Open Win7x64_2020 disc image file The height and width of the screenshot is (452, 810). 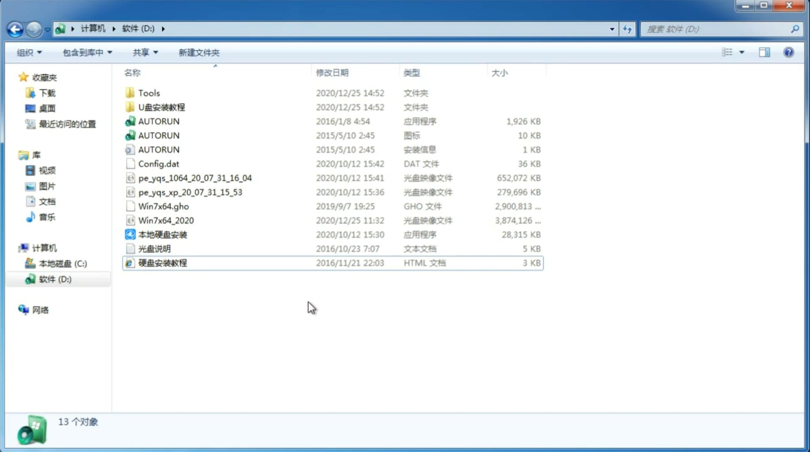point(166,221)
